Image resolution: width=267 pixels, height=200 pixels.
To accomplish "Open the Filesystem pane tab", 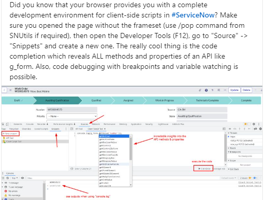I will (x=14, y=129).
